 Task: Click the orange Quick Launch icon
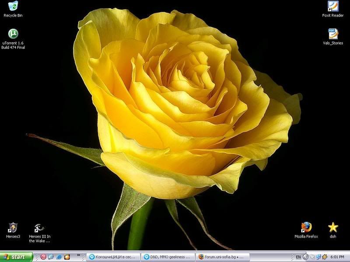pos(67,257)
